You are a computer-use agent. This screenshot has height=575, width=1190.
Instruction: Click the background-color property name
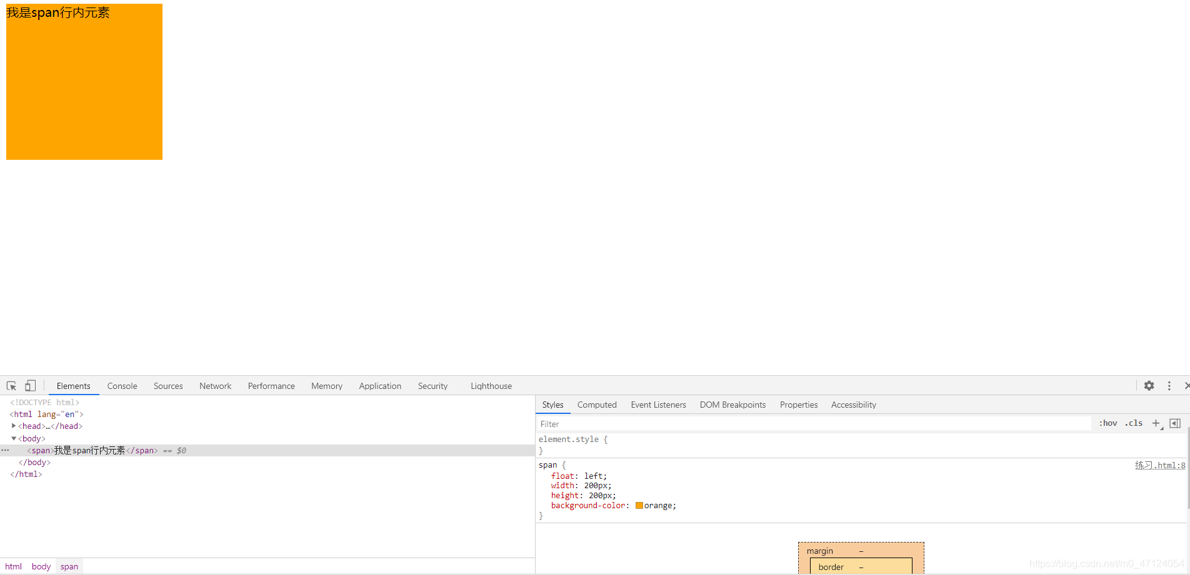point(588,506)
